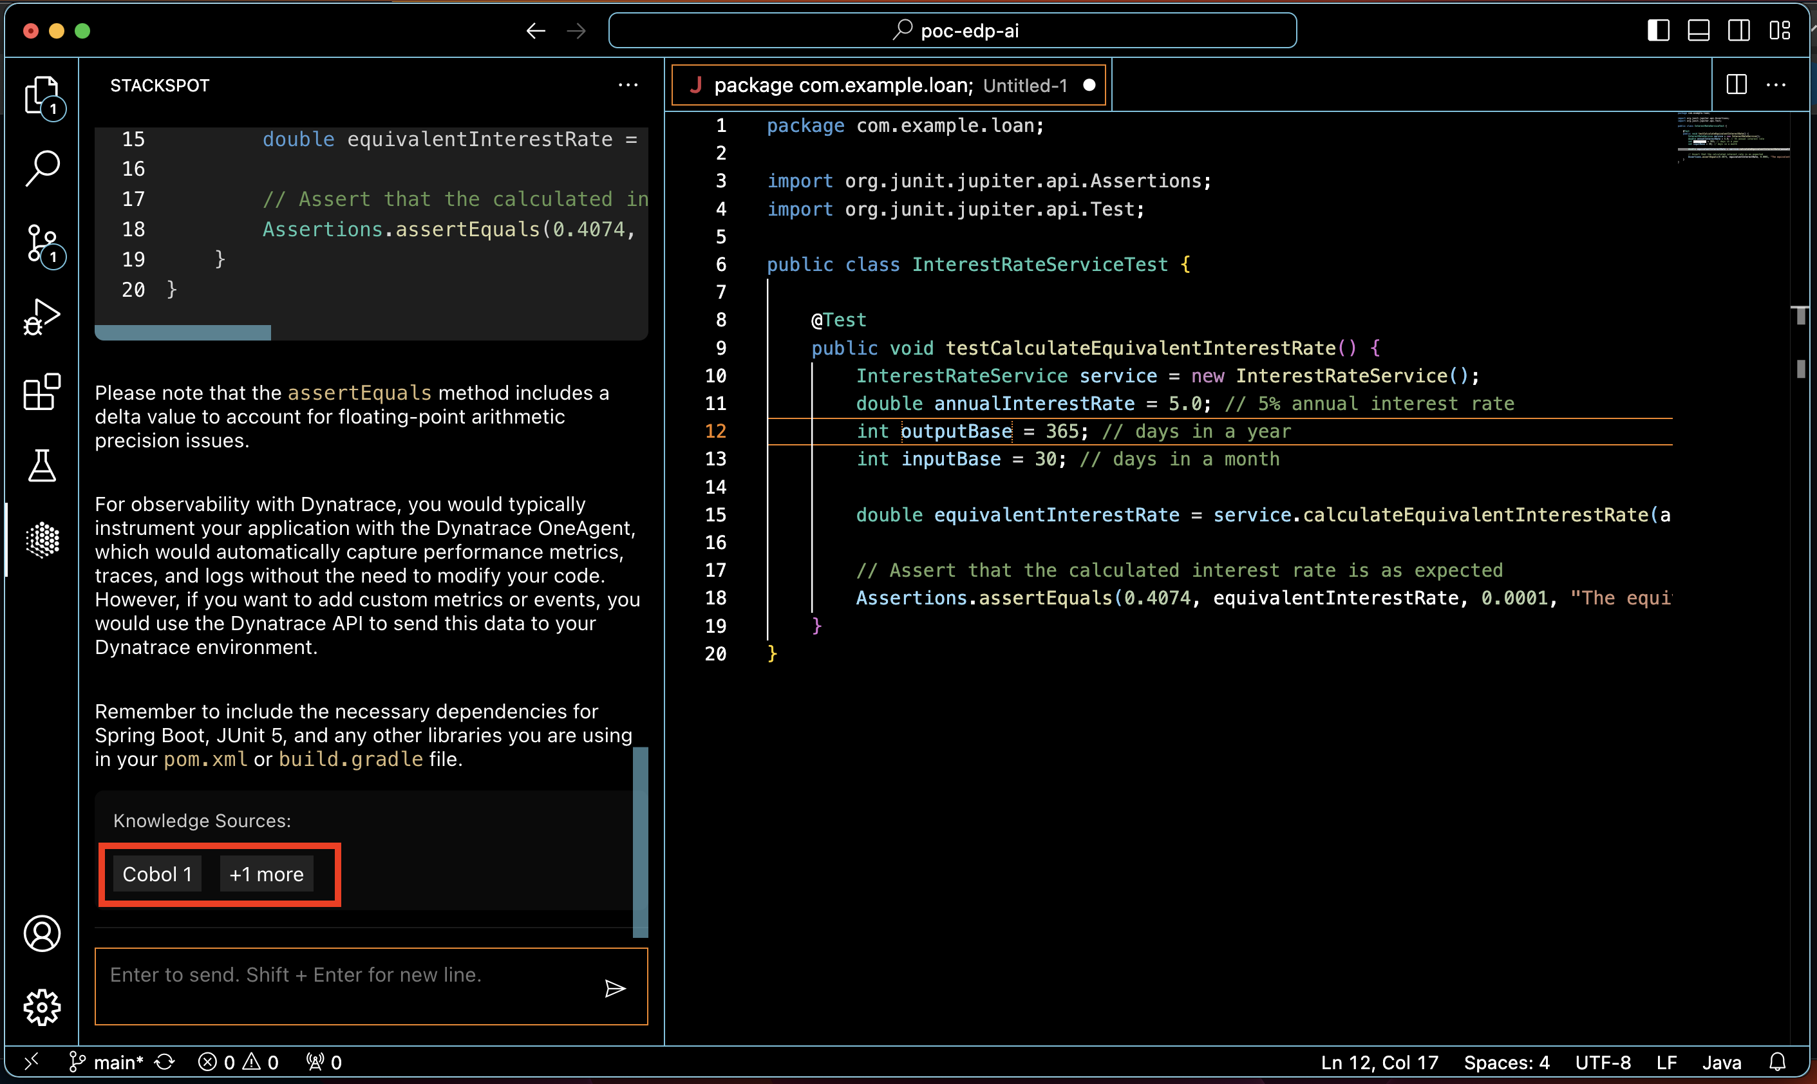
Task: Click the assertEquals inline code in chat
Action: [x=359, y=393]
